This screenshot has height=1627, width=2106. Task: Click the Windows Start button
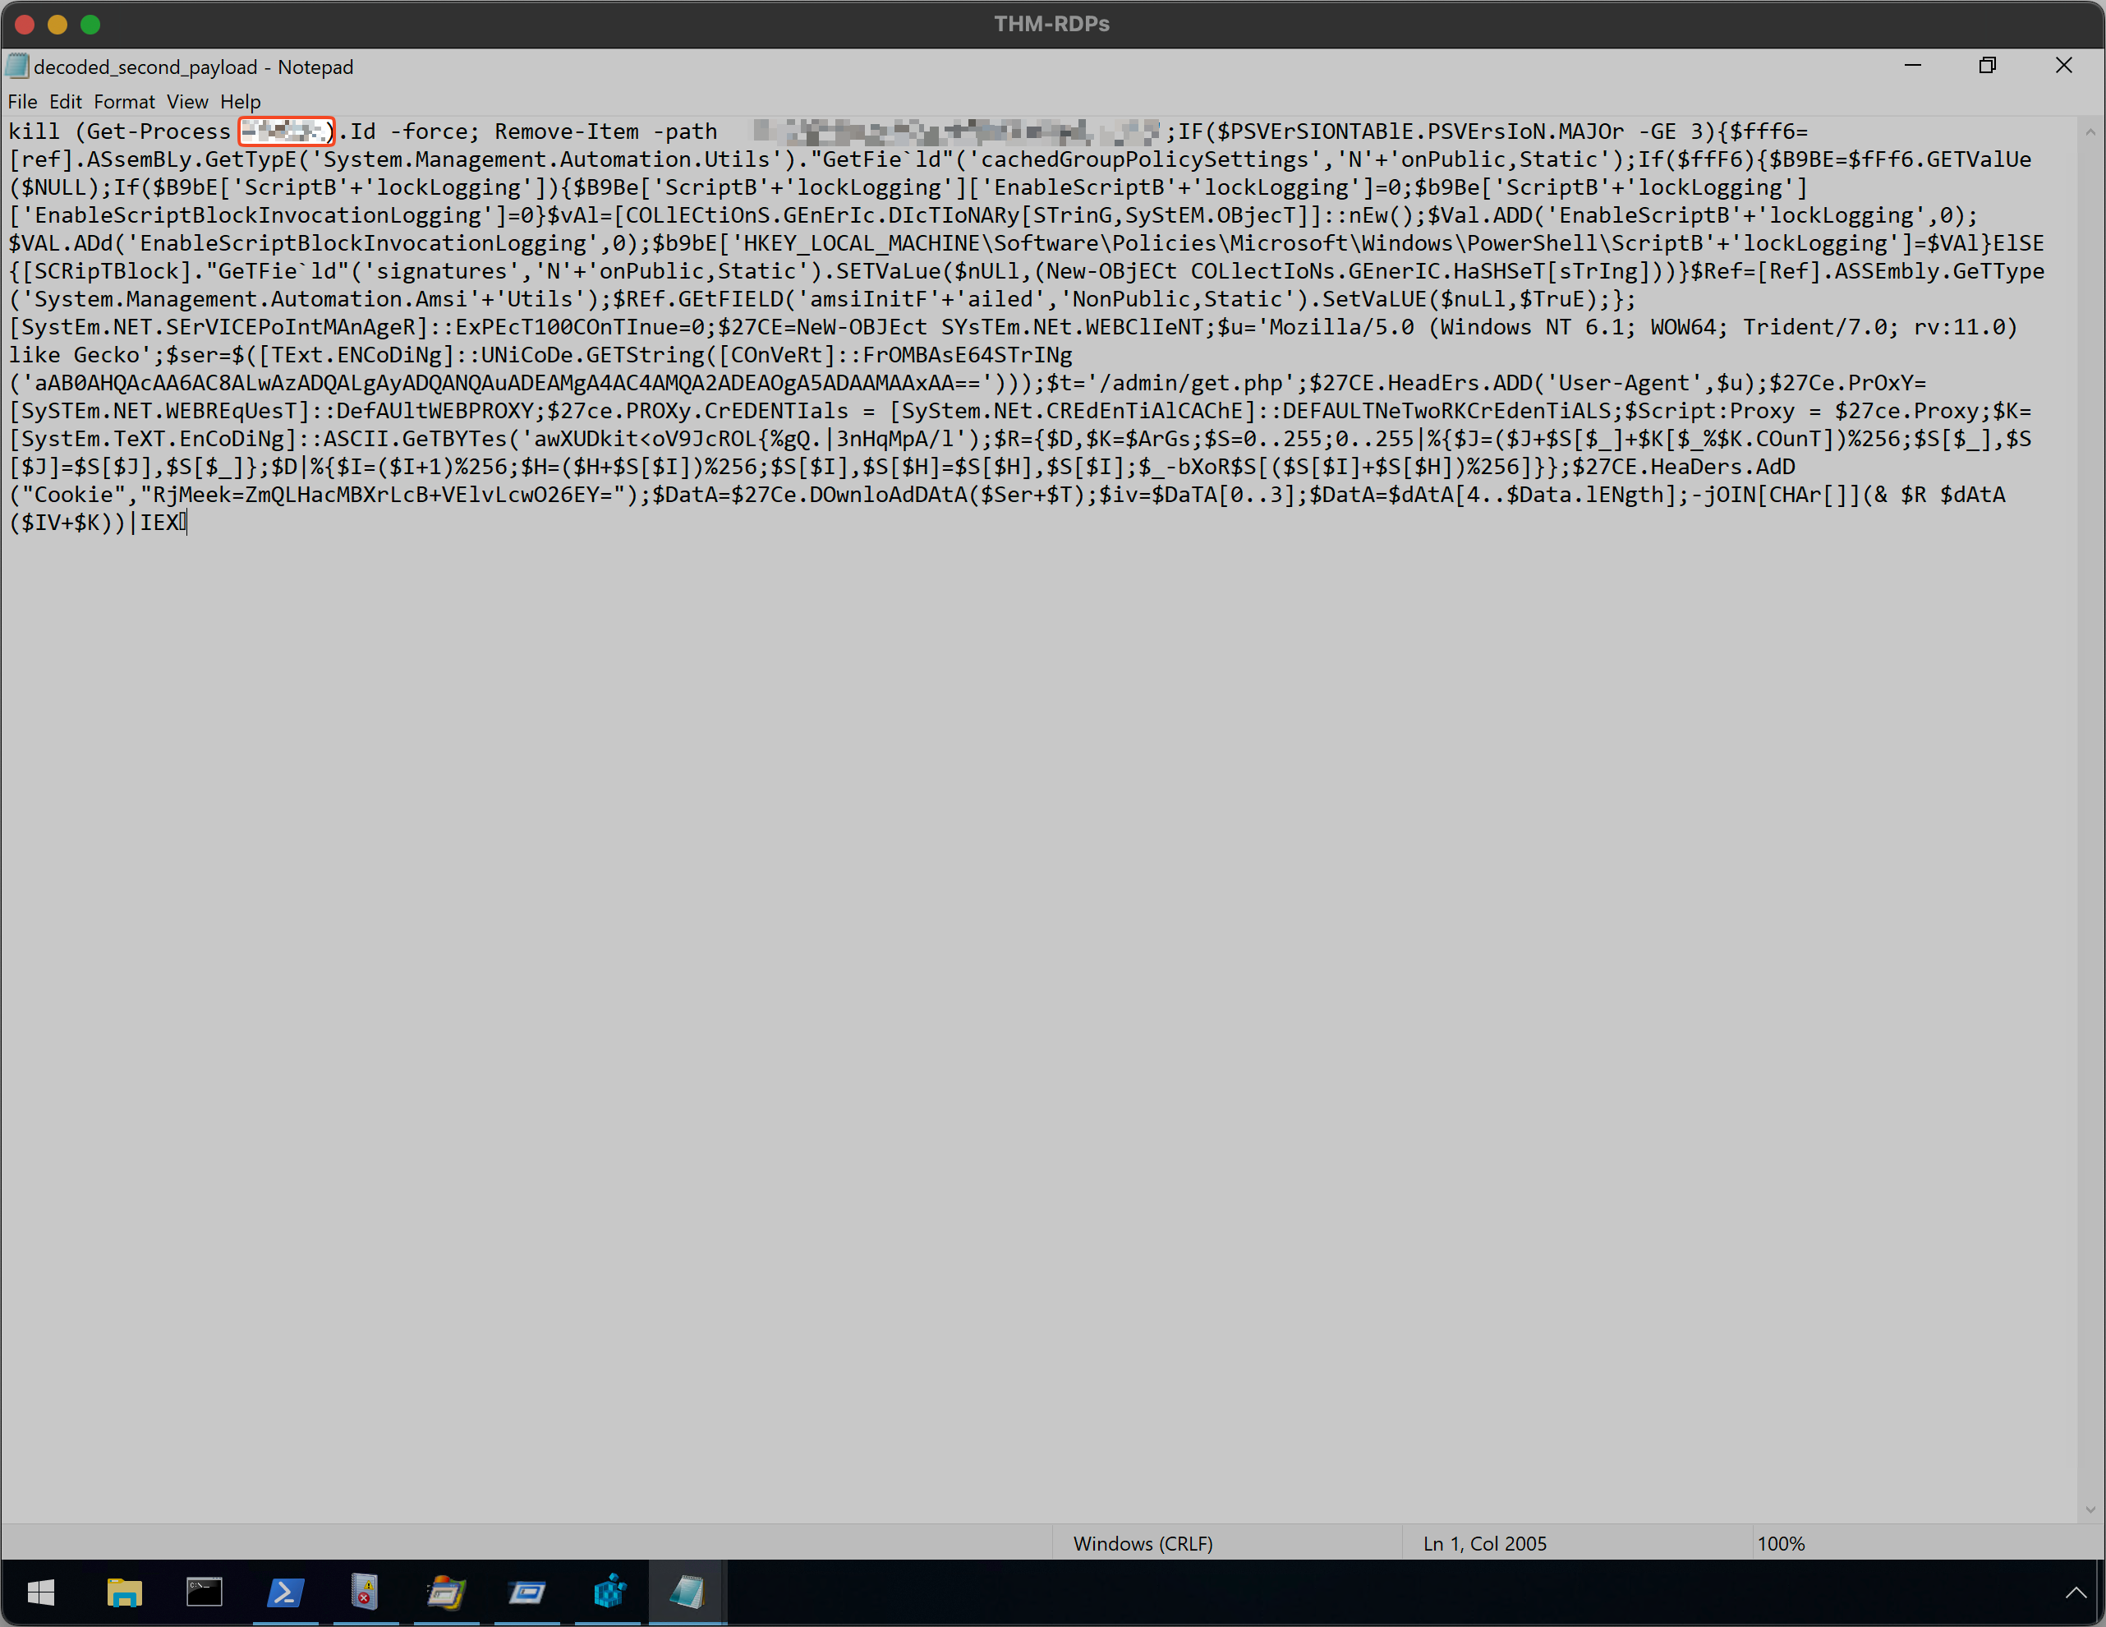[40, 1592]
